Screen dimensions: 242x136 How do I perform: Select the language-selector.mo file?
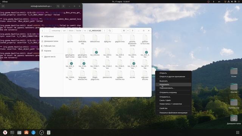point(82,76)
